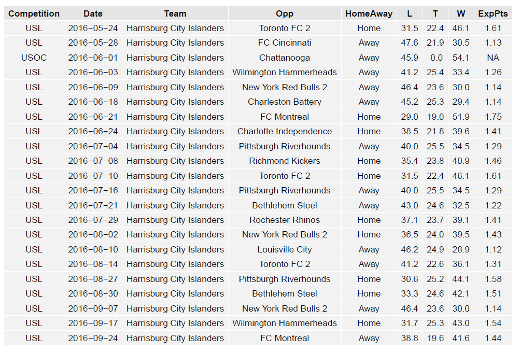520x352 pixels.
Task: Click the date 2016-06-21 cell
Action: 93,117
